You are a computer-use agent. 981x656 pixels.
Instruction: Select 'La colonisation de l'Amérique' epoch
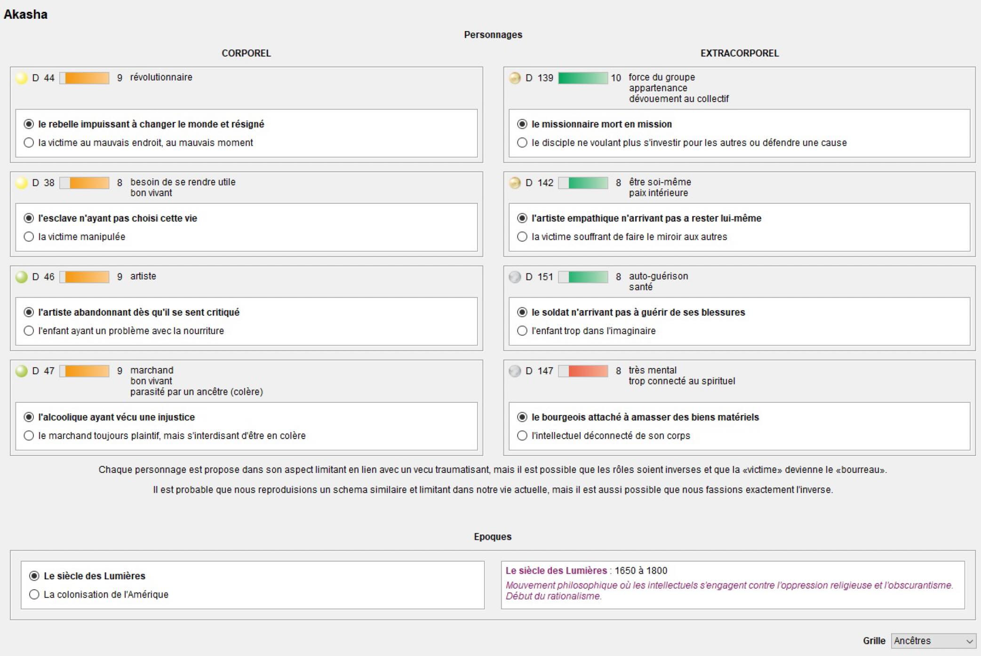coord(34,594)
